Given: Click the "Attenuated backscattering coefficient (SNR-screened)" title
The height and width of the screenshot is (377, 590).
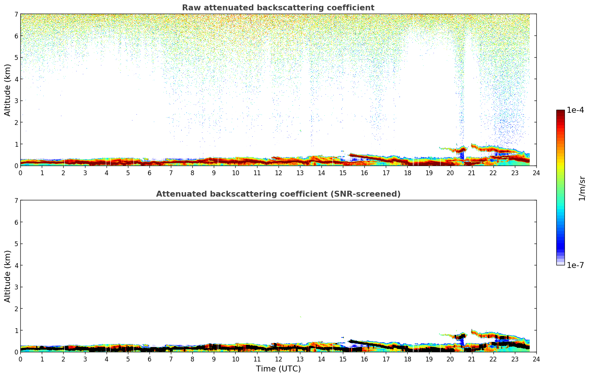Looking at the screenshot, I should tap(278, 194).
